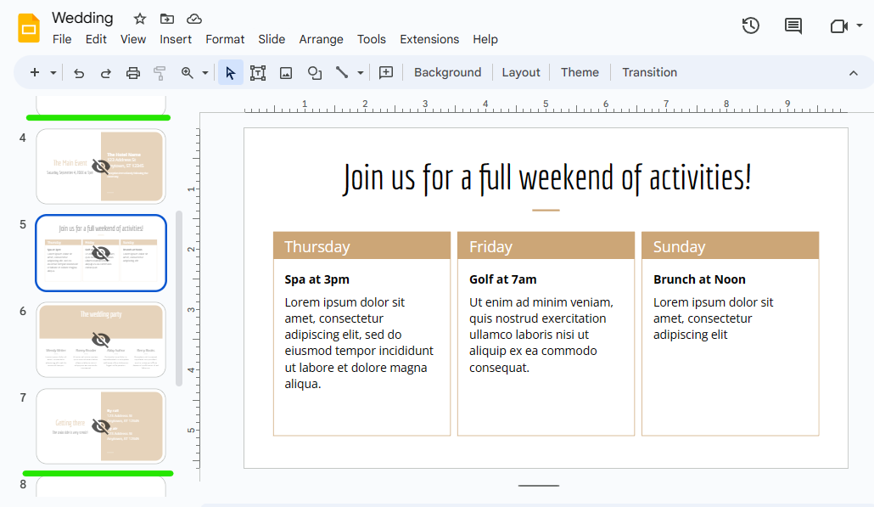Select slide 5 thumbnail in filmstrip
Image resolution: width=874 pixels, height=507 pixels.
[101, 253]
